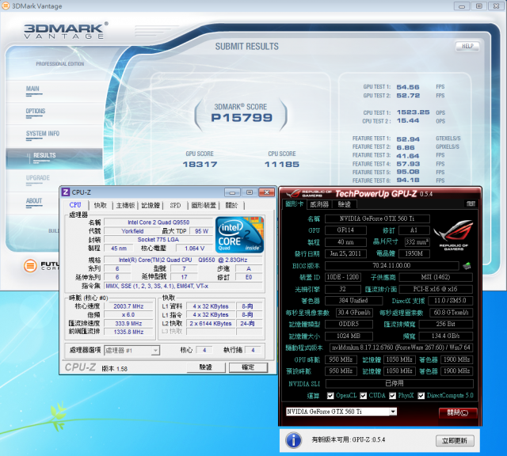Toggle the PhysX checkbox in GPU-Z
Image resolution: width=507 pixels, height=456 pixels.
coord(393,396)
